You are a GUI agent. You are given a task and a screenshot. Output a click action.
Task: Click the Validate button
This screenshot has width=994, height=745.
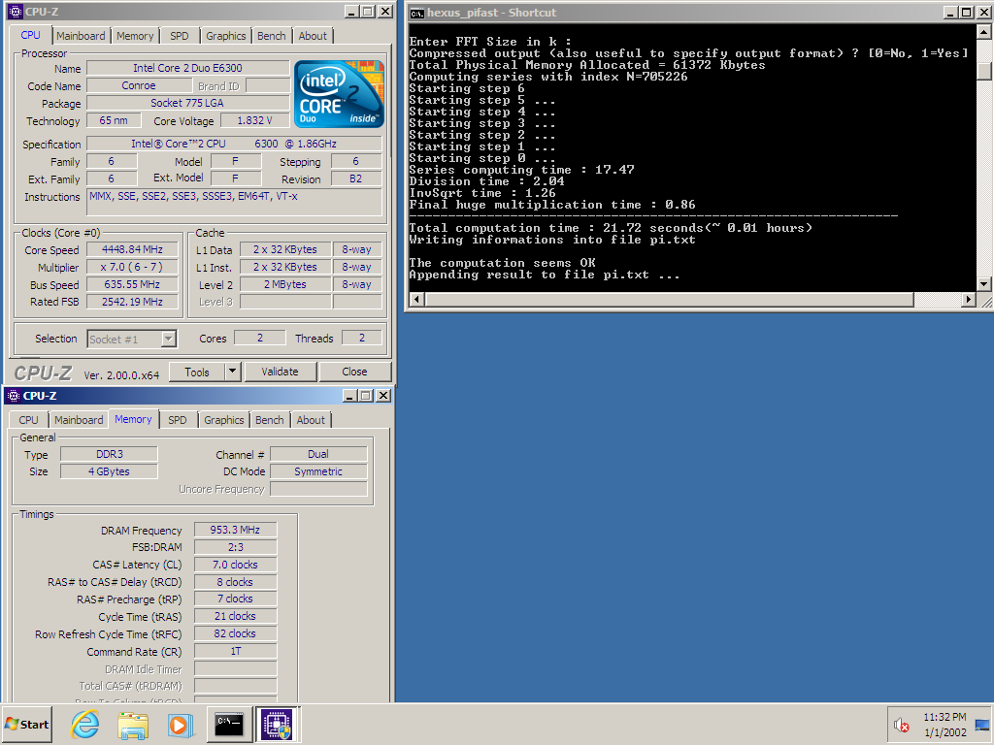280,372
